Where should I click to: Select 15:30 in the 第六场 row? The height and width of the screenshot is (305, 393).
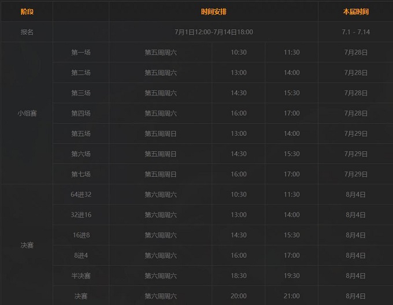coord(292,154)
